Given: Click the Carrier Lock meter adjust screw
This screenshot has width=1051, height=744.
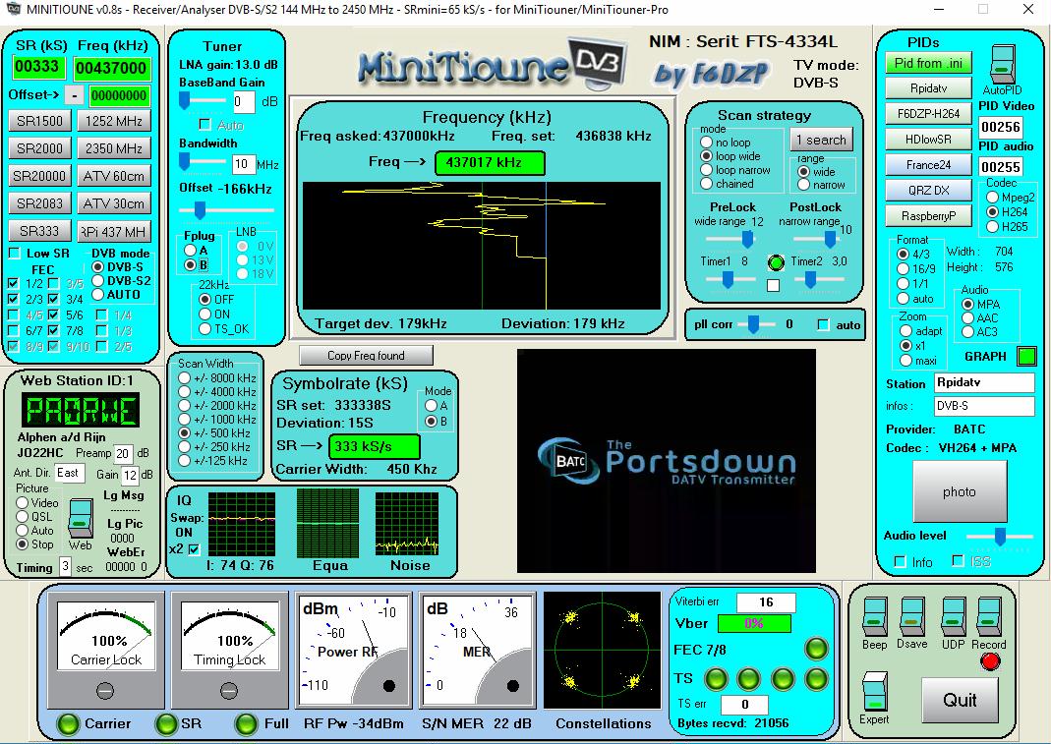Looking at the screenshot, I should (105, 690).
